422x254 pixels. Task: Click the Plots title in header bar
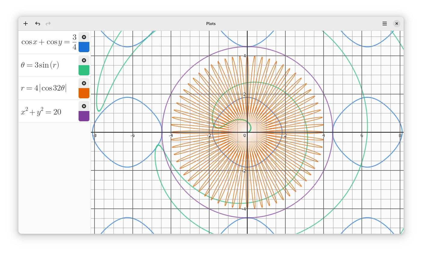click(x=211, y=24)
